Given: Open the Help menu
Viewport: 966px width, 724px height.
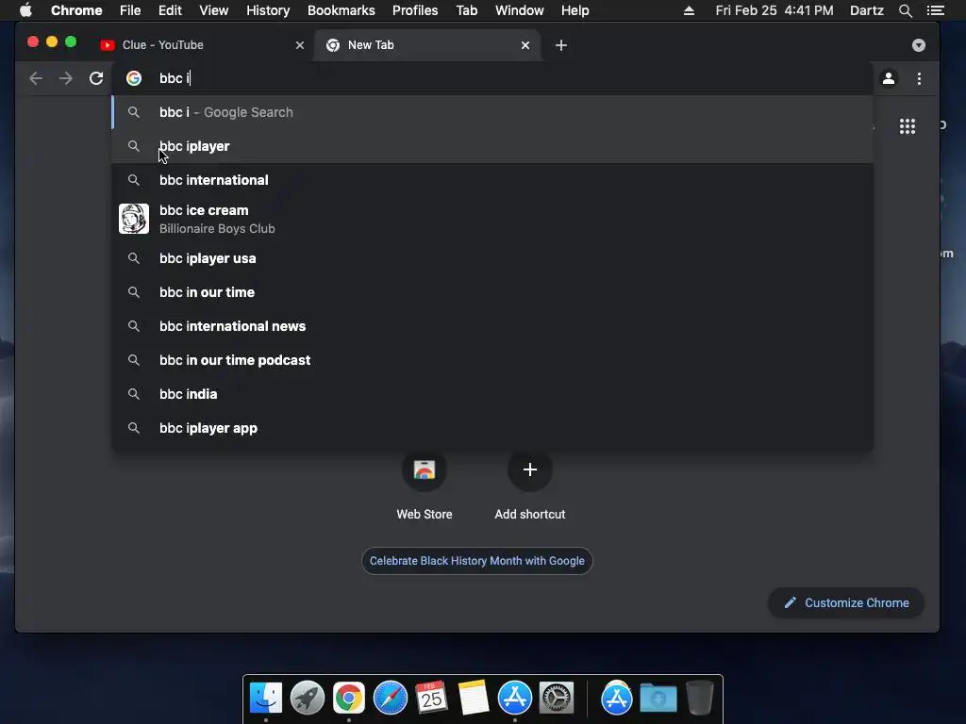Looking at the screenshot, I should tap(575, 10).
